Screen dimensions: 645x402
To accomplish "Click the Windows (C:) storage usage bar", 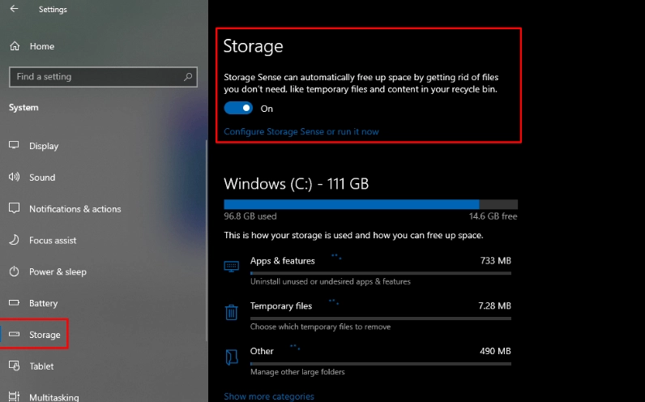I will [x=370, y=205].
